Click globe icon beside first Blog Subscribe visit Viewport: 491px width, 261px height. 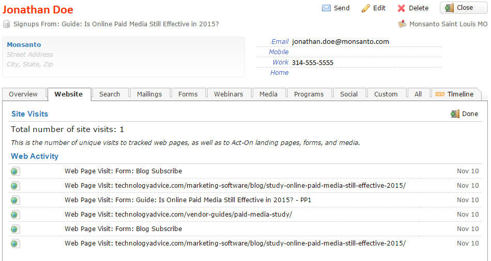(x=14, y=171)
